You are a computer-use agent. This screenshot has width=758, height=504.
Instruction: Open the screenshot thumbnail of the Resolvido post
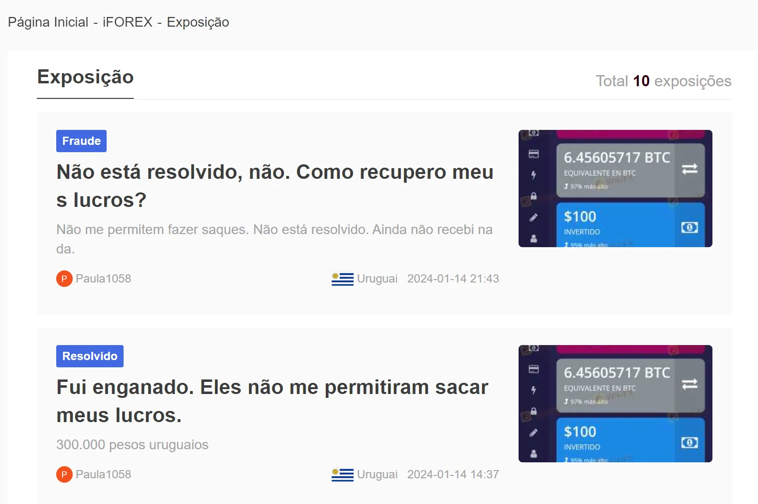(616, 404)
